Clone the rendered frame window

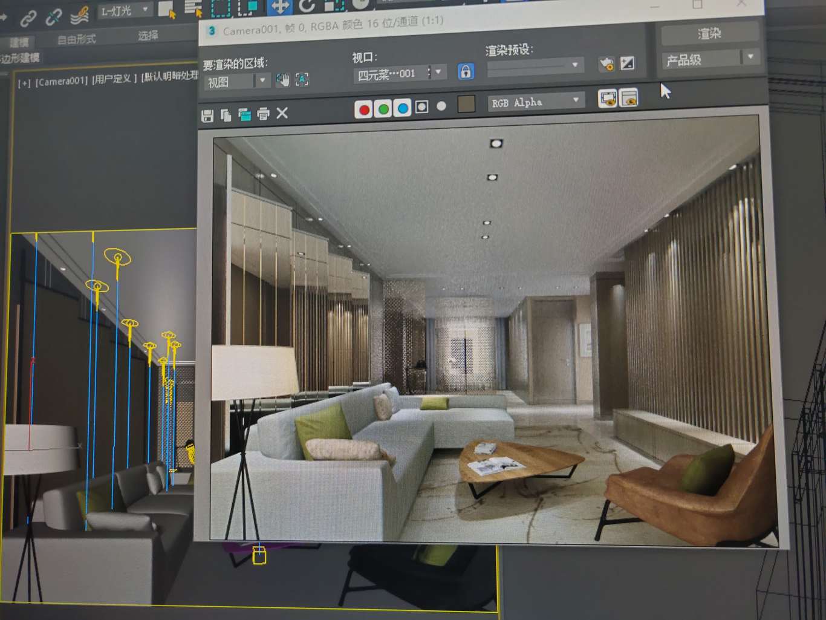(244, 114)
